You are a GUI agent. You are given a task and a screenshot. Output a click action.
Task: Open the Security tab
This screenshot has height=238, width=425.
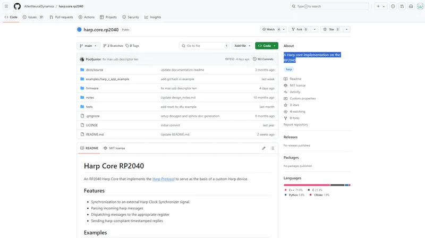click(x=130, y=17)
